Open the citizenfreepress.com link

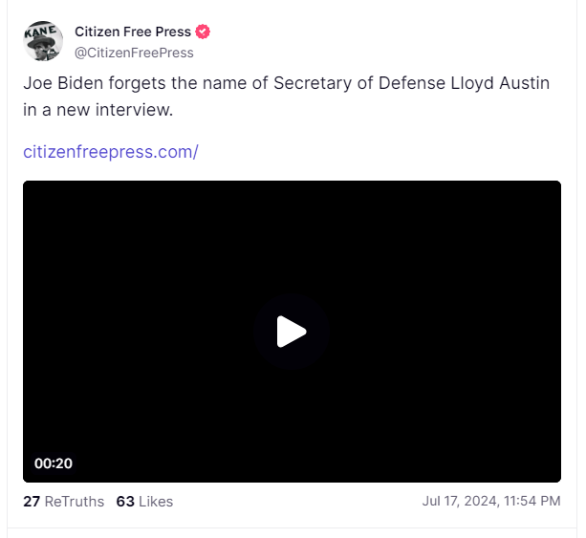tap(111, 152)
